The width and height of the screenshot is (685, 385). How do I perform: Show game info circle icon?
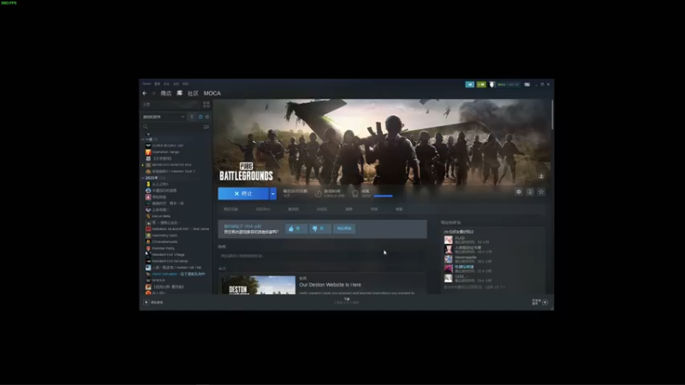click(530, 192)
